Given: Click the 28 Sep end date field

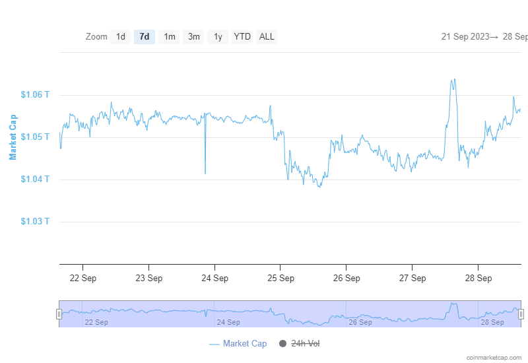Looking at the screenshot, I should (515, 37).
